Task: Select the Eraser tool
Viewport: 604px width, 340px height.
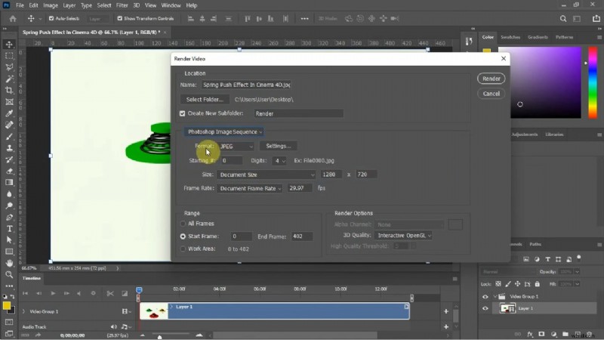Action: 9,172
